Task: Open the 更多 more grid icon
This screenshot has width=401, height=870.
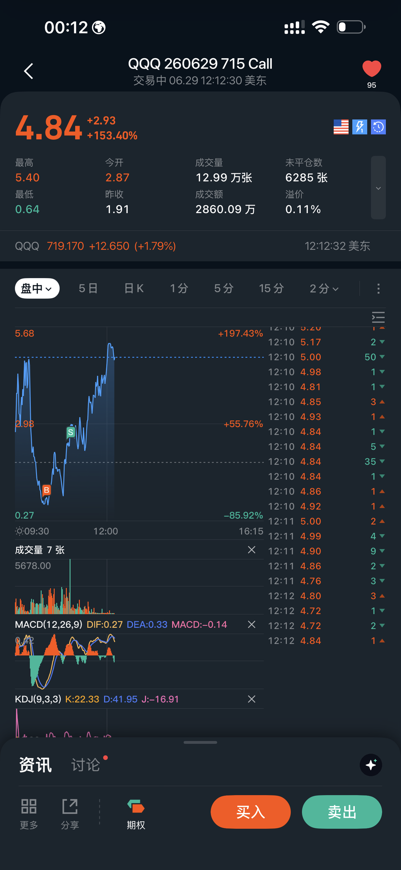Action: tap(29, 813)
